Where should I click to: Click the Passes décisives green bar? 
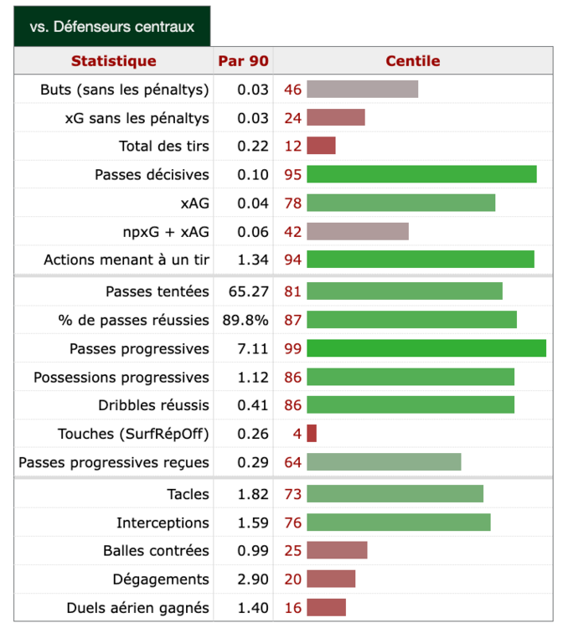421,174
